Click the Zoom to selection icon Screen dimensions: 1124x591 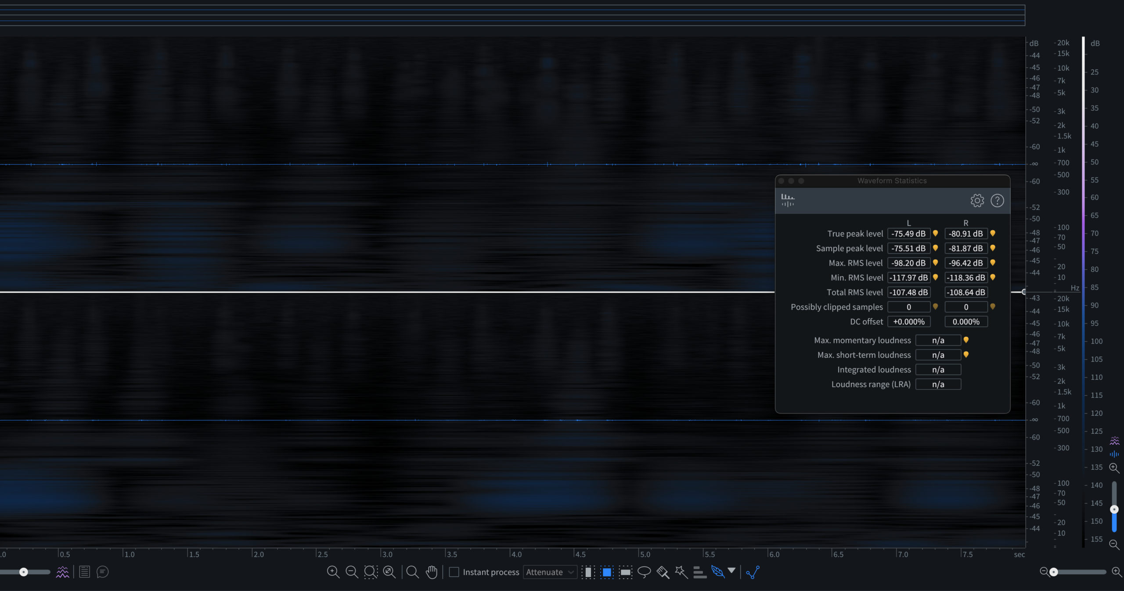pyautogui.click(x=371, y=572)
